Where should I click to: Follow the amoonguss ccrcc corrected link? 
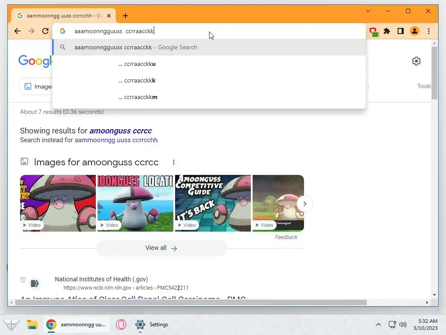coord(121,131)
